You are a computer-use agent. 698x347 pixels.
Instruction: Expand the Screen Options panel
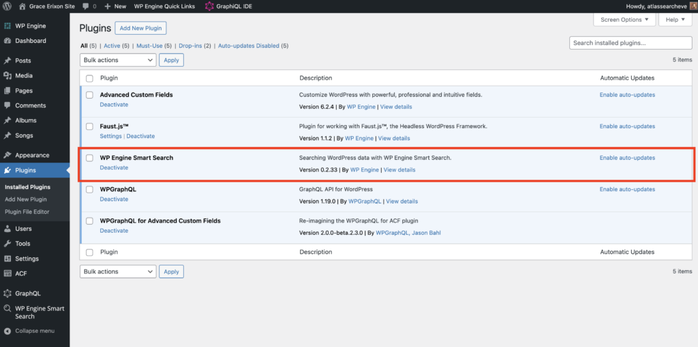tap(624, 20)
